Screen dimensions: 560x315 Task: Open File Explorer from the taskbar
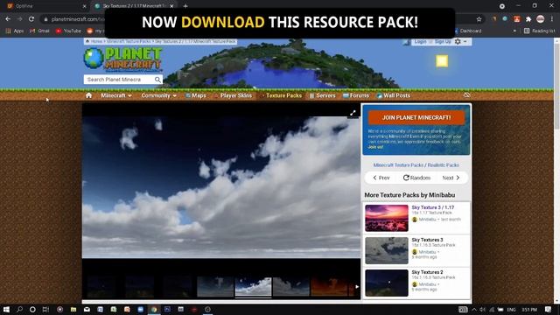73,309
